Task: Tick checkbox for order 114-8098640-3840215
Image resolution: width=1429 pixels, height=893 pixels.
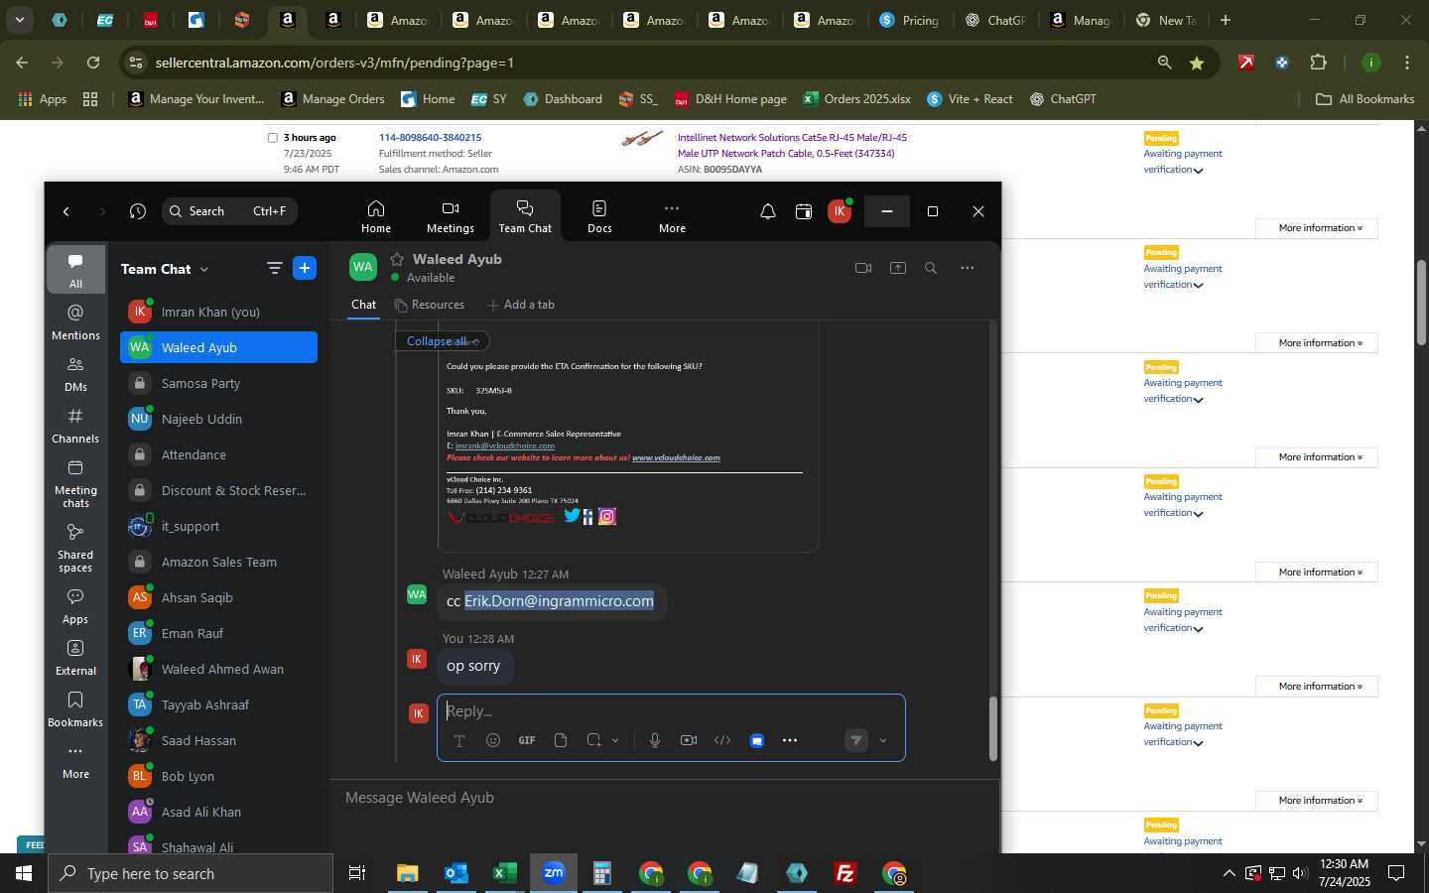Action: coord(273,138)
